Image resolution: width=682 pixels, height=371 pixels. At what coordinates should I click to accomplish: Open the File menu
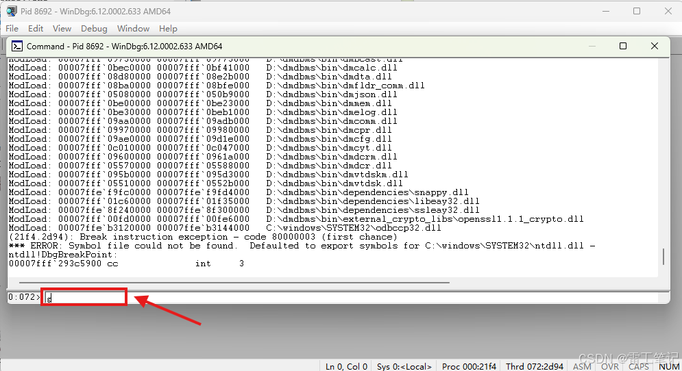pyautogui.click(x=12, y=29)
